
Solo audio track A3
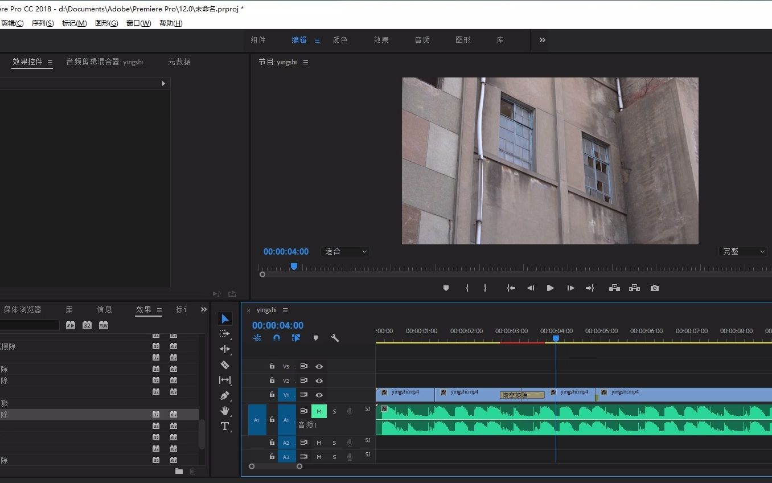[334, 457]
